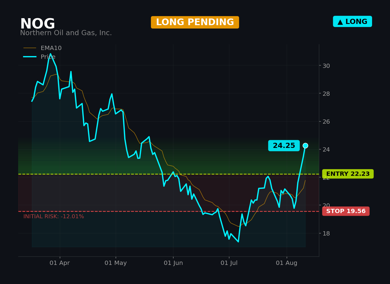Viewport: 390px width, 284px height.
Task: Click the LONG PENDING status badge
Action: (x=195, y=22)
